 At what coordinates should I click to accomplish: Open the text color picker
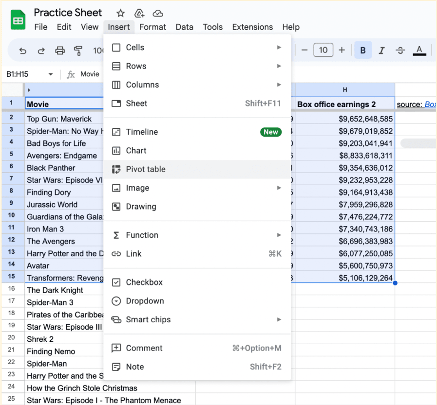(419, 51)
